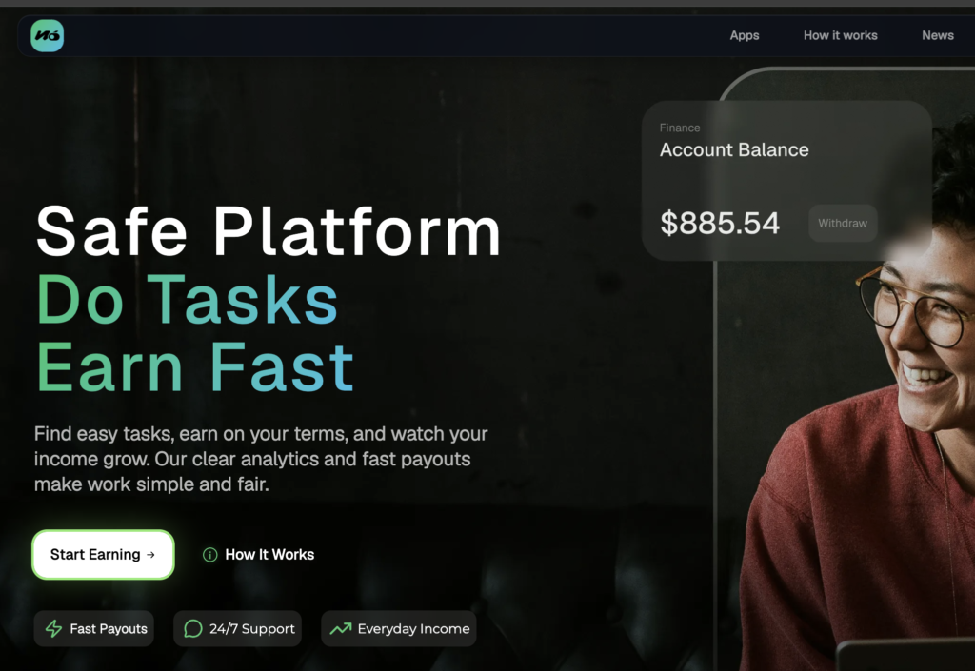This screenshot has width=975, height=671.
Task: Open the Apps nav item
Action: [x=745, y=35]
